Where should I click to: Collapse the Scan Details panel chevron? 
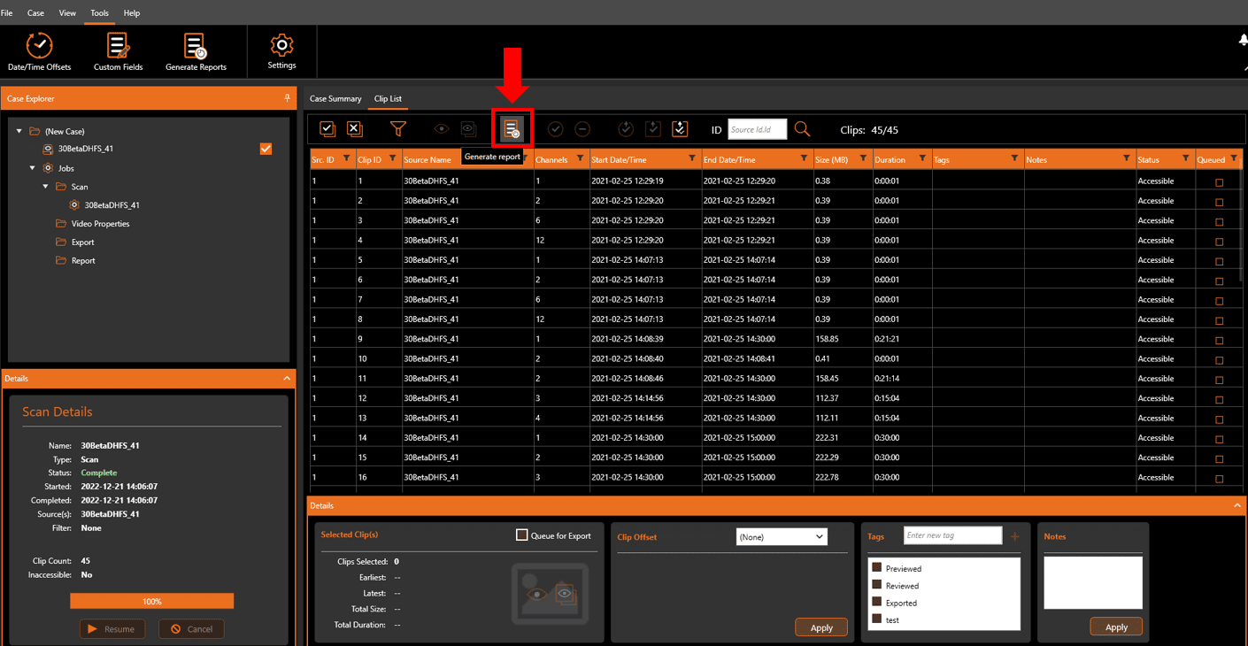[x=287, y=379]
